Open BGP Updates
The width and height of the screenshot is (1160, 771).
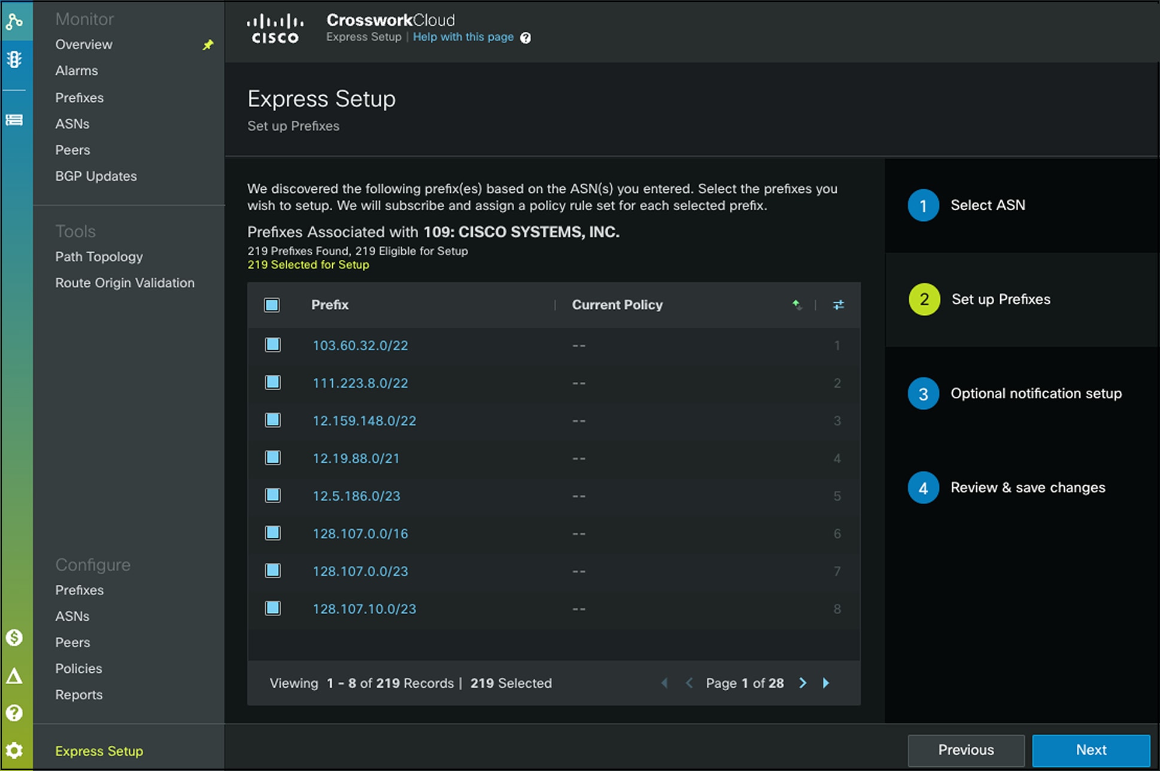point(96,176)
